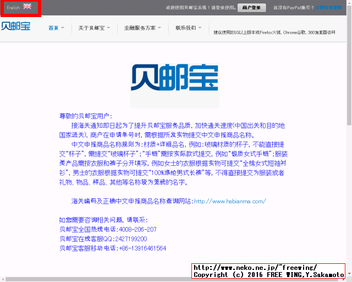
Task: Expand the 关于贝邮宝 dropdown arrow
Action: coord(108,28)
